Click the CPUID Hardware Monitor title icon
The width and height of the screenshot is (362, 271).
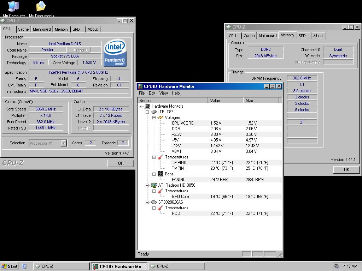140,86
